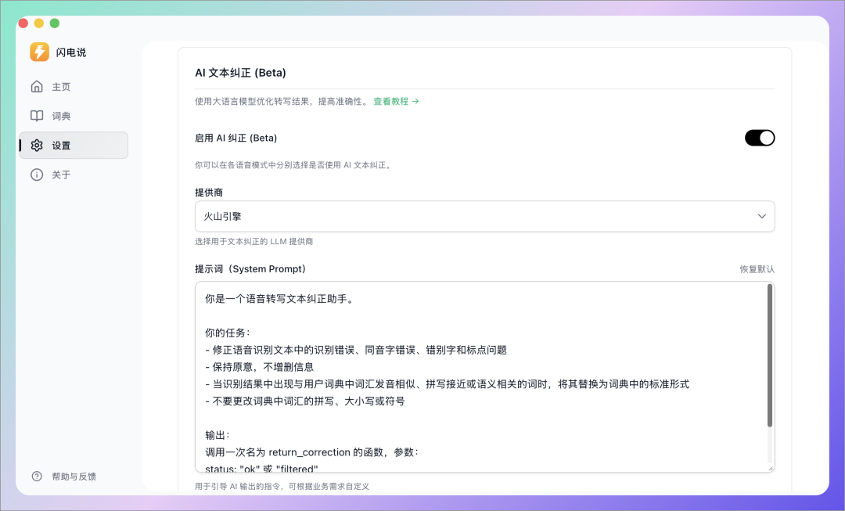Click the line 你是一个语音转写文本纠正助手。
845x511 pixels.
pyautogui.click(x=280, y=299)
